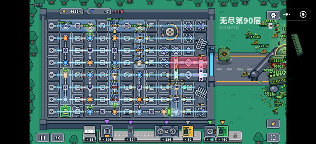316x144 pixels.
Task: Click the grey marker above the 52 module
Action: tap(188, 122)
